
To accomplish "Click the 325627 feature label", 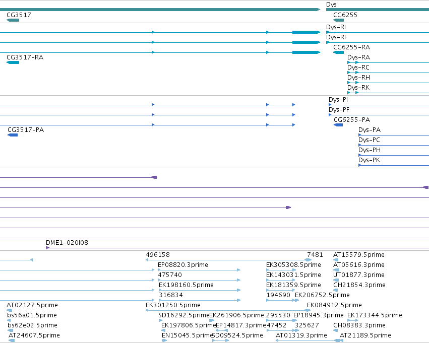I will click(307, 325).
